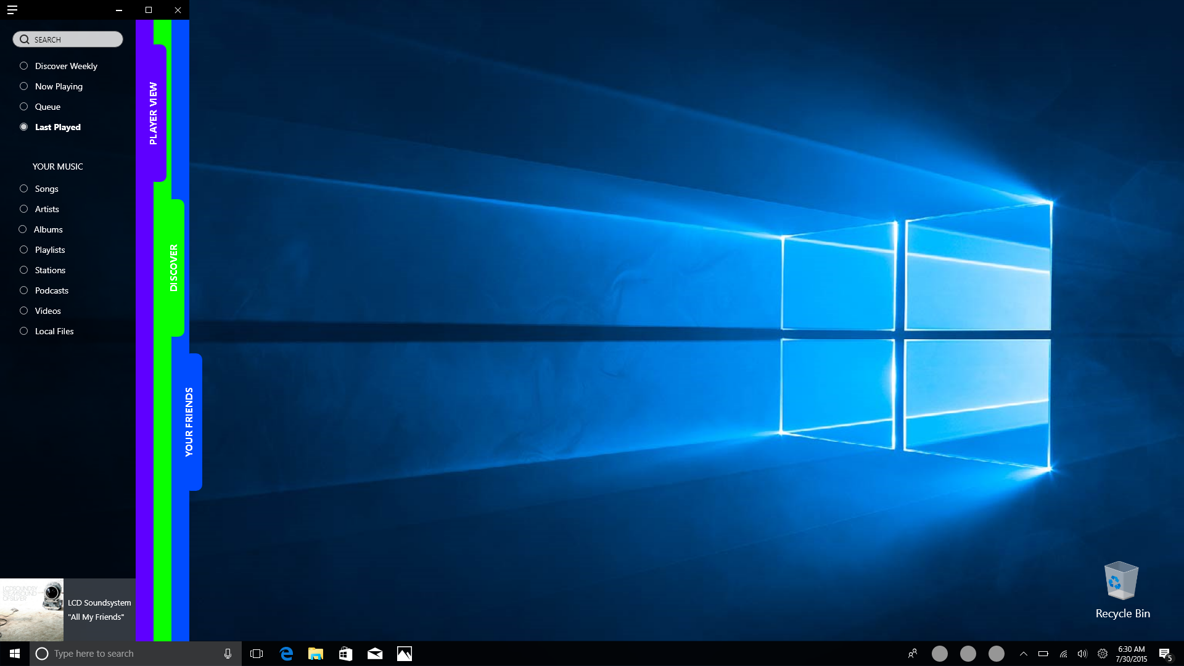Maximize the music player window
This screenshot has width=1184, height=666.
point(149,10)
